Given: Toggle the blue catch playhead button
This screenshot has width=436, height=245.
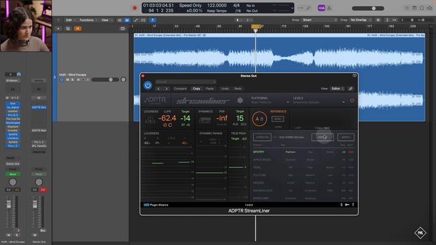Looking at the screenshot, I should tap(153, 20).
